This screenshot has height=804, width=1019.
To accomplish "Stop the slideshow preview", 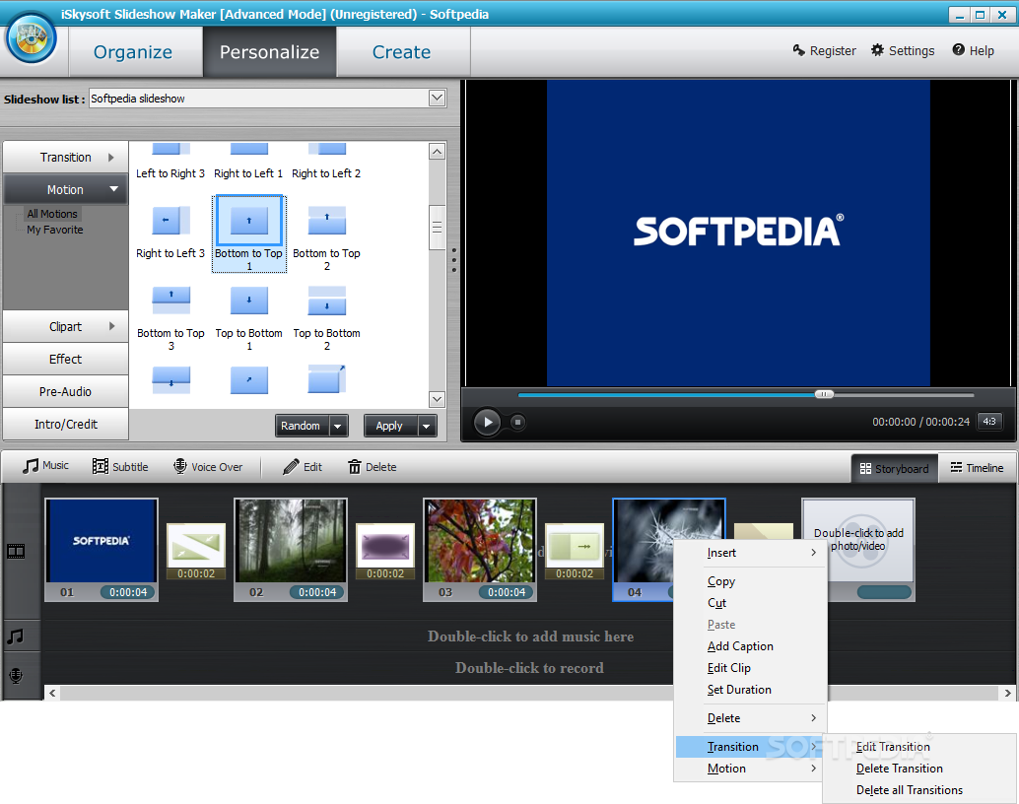I will 517,422.
